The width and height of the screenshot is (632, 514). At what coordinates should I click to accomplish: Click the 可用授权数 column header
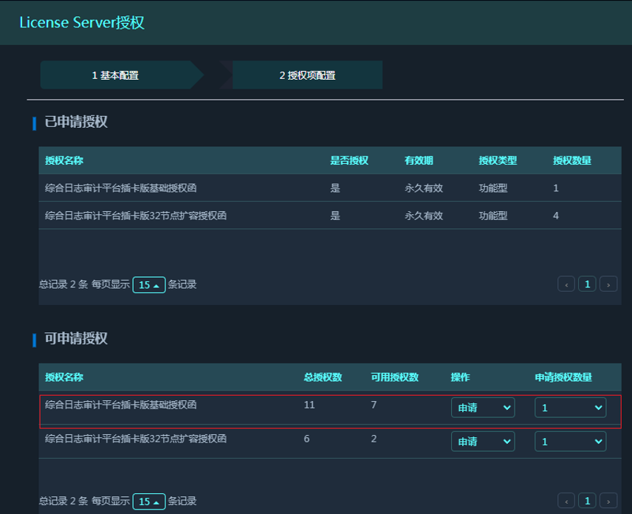pos(394,377)
